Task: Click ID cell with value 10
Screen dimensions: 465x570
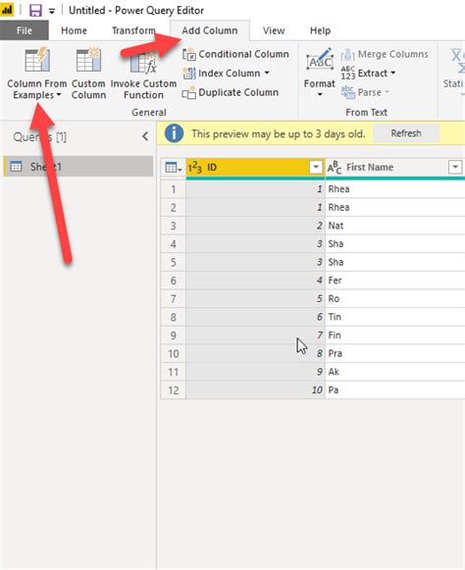Action: point(255,390)
